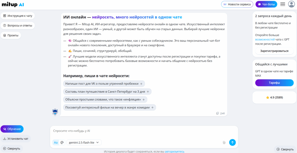The width and height of the screenshot is (297, 153).
Task: Click the ИИ онлайн heading
Action: (x=123, y=17)
